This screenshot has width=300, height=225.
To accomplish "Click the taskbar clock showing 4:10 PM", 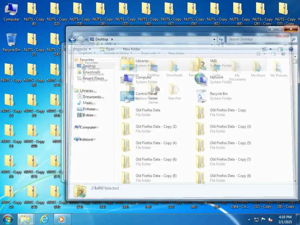I will 285,219.
